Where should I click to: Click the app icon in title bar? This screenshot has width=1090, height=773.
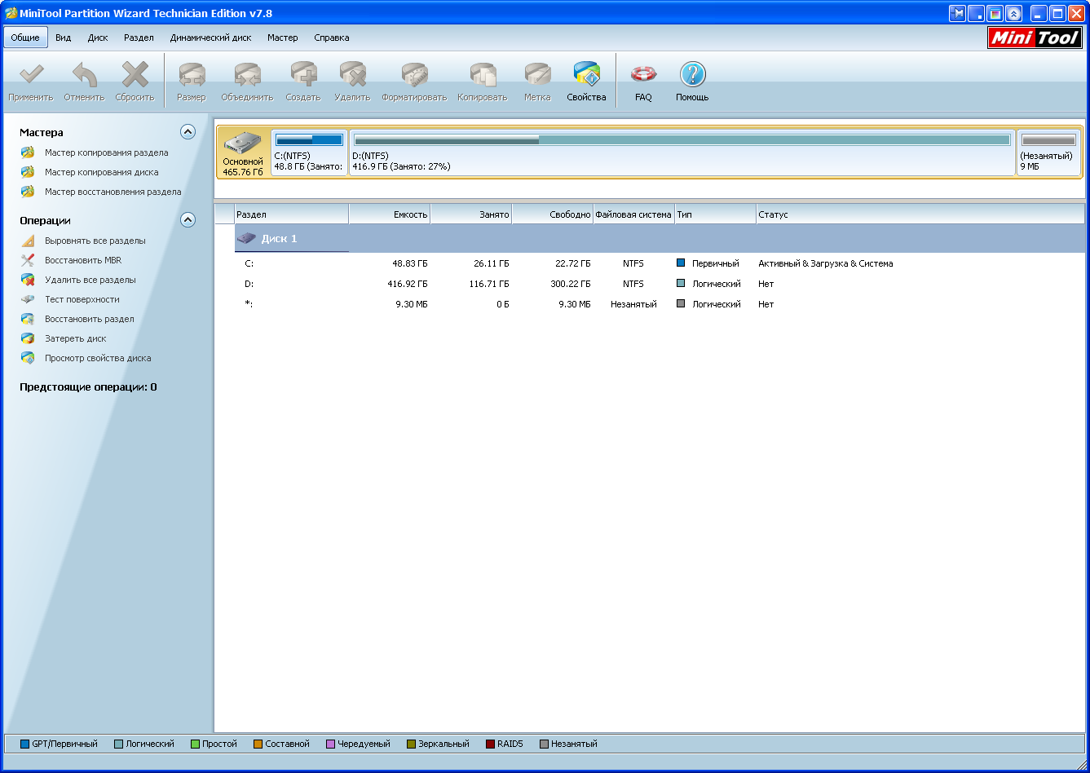click(x=11, y=13)
